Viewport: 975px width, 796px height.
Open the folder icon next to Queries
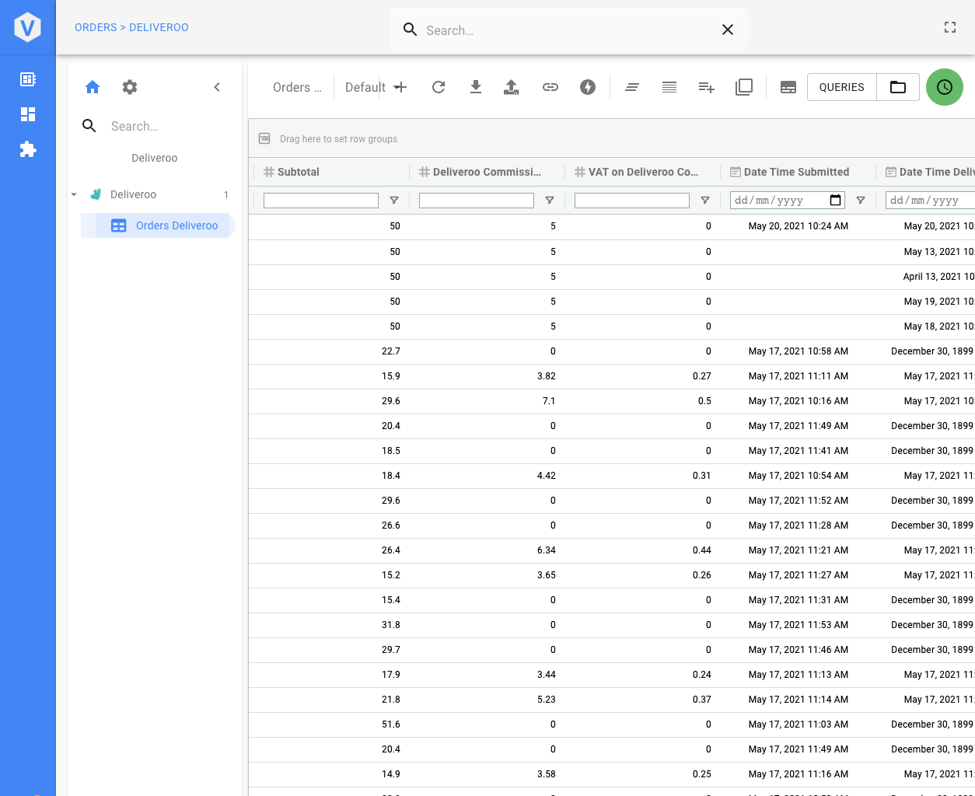pyautogui.click(x=898, y=87)
